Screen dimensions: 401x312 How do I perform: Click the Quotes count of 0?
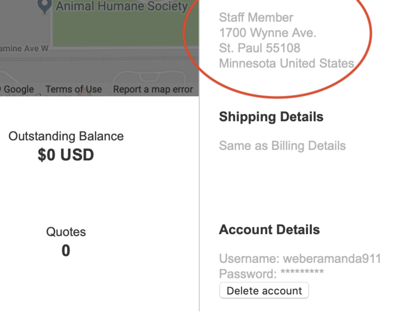click(66, 251)
